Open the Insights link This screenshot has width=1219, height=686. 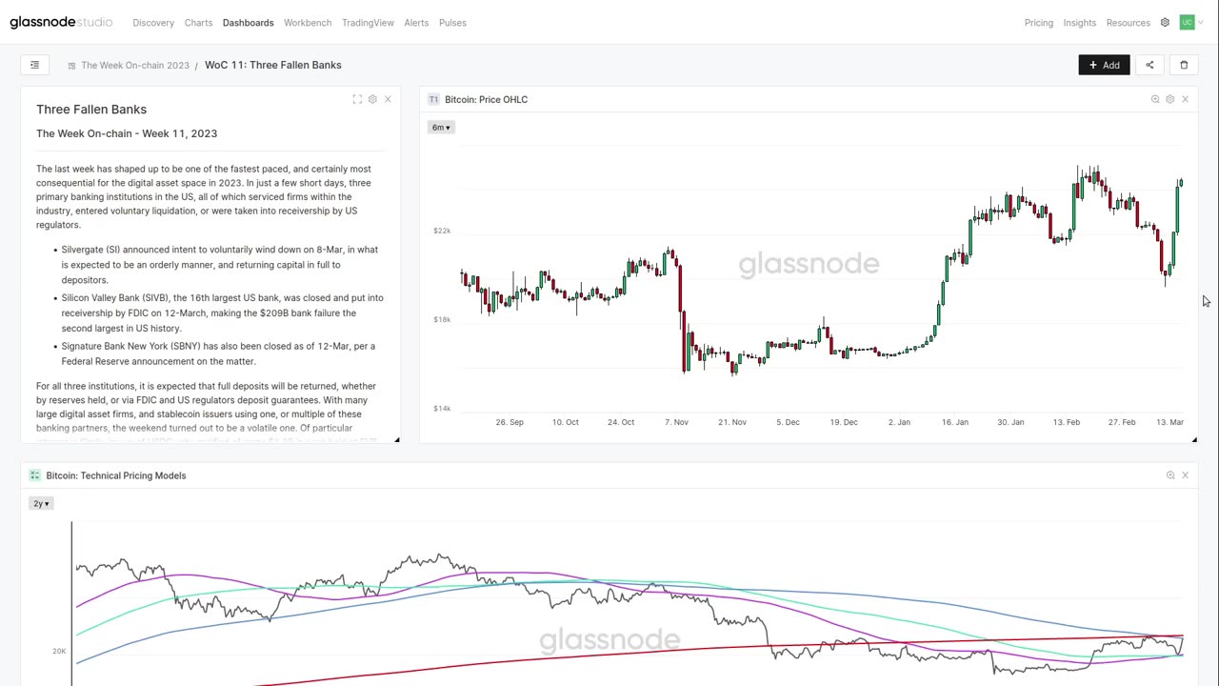[1080, 22]
